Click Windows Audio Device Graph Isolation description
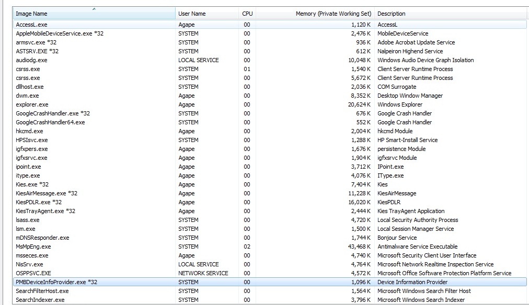 tap(425, 60)
